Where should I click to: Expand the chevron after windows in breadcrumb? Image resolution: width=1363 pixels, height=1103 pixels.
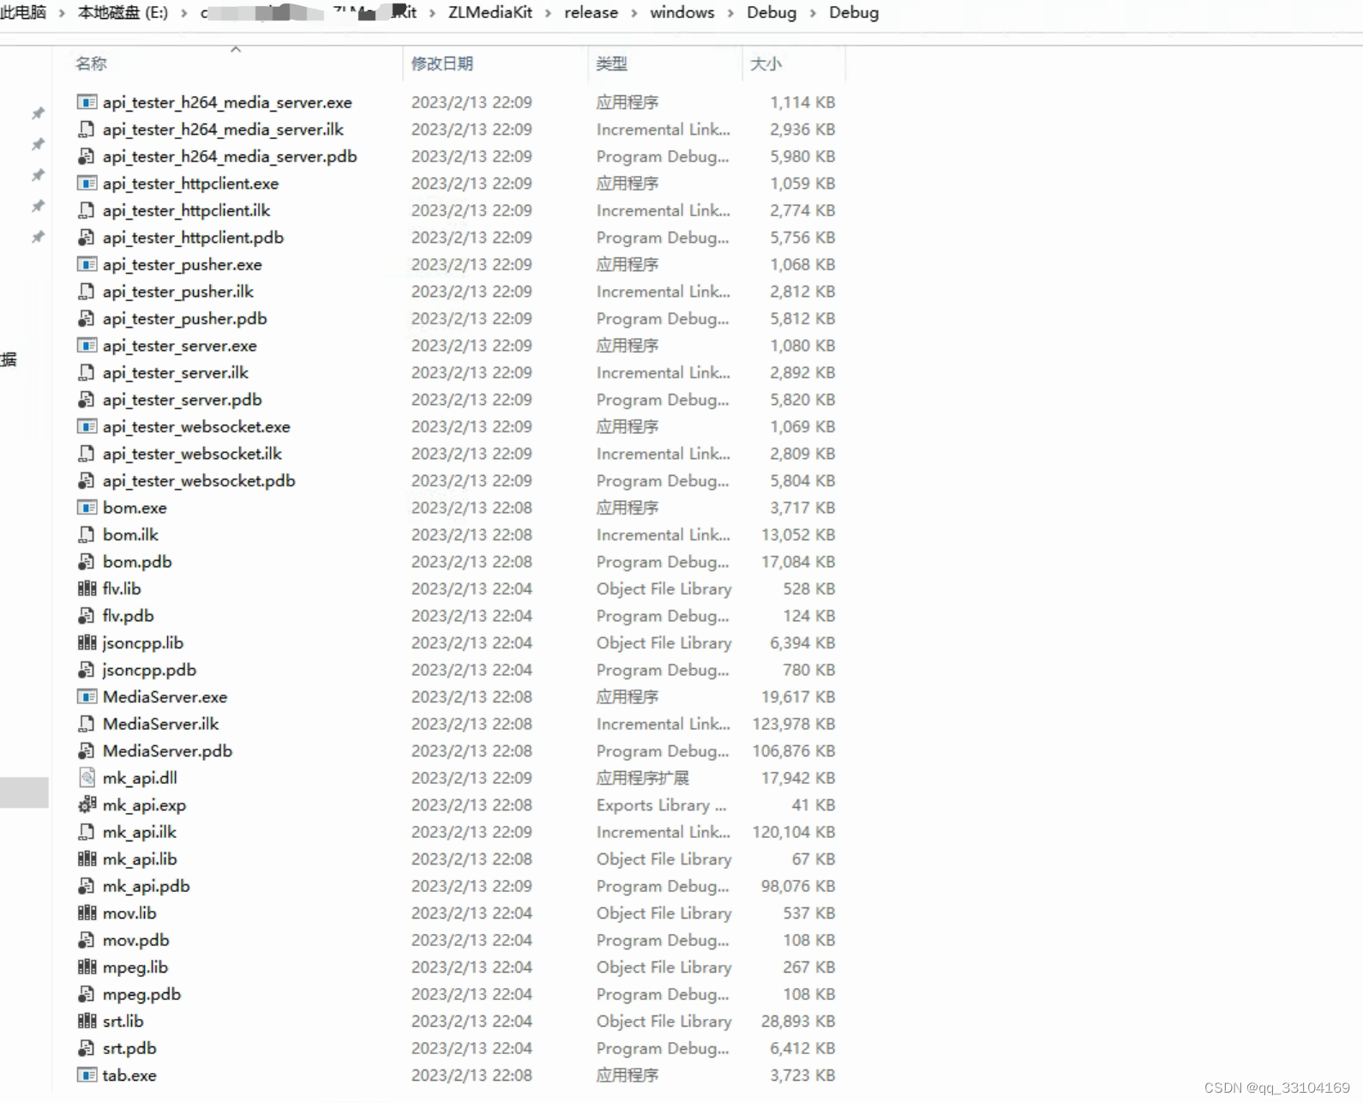pyautogui.click(x=731, y=13)
